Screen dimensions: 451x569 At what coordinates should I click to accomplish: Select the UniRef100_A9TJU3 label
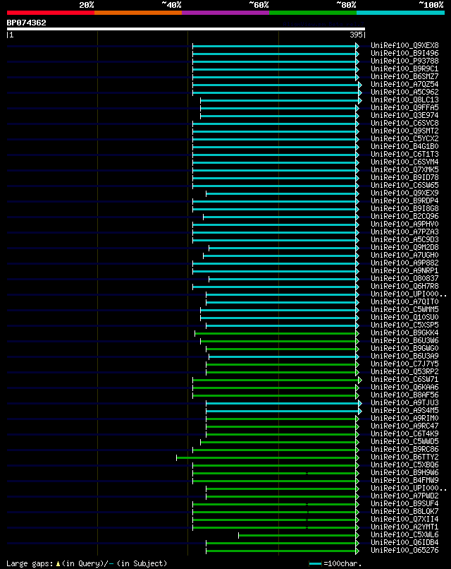coord(404,403)
